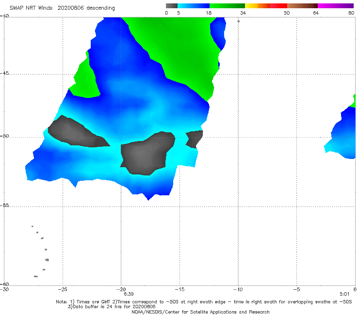Click the color bar label "50"
Screen dimensions: 359x315
[x=287, y=13]
